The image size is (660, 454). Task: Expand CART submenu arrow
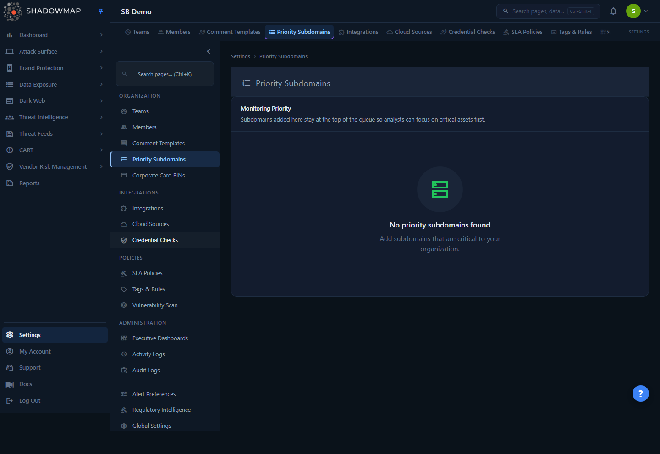[101, 150]
